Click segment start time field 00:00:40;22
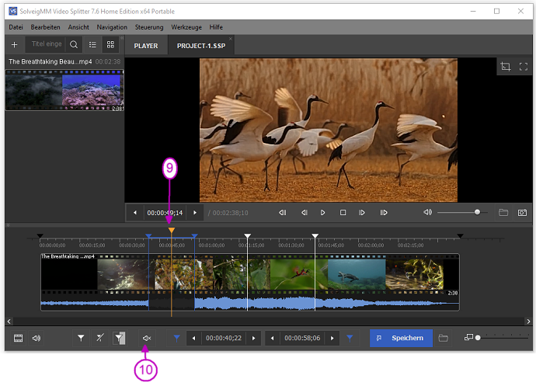Image resolution: width=536 pixels, height=386 pixels. tap(224, 338)
